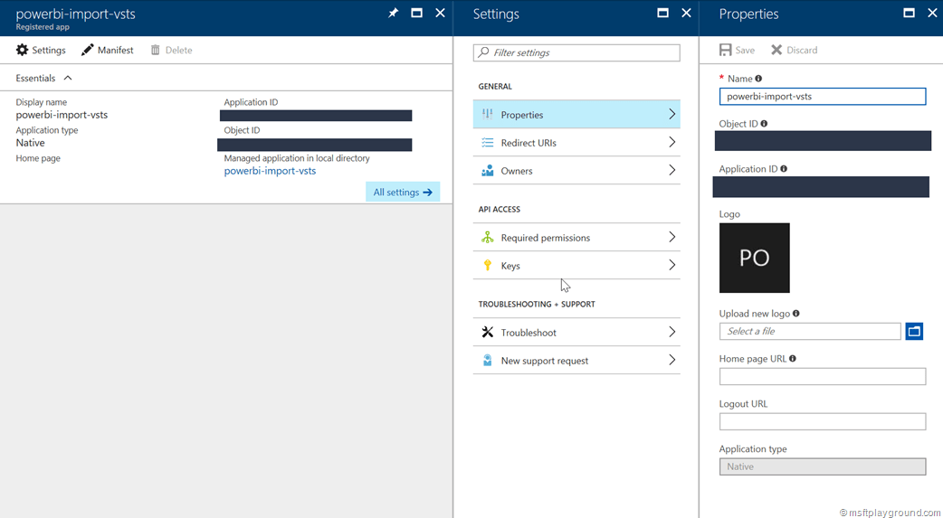Screen dimensions: 943x518
Task: Open New support request
Action: 576,361
